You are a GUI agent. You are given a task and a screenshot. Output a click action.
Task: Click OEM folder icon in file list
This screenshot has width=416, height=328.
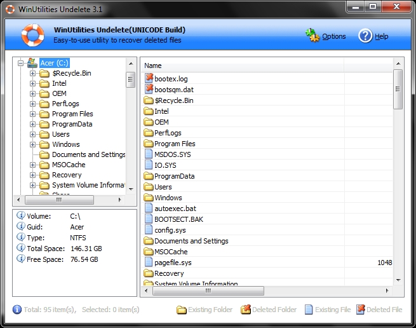[x=149, y=122]
